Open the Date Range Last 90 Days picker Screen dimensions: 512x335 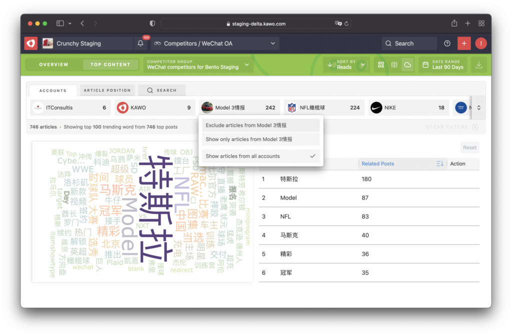click(x=443, y=64)
